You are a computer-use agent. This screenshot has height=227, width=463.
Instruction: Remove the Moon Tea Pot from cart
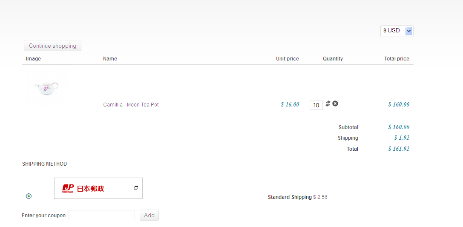tap(335, 103)
